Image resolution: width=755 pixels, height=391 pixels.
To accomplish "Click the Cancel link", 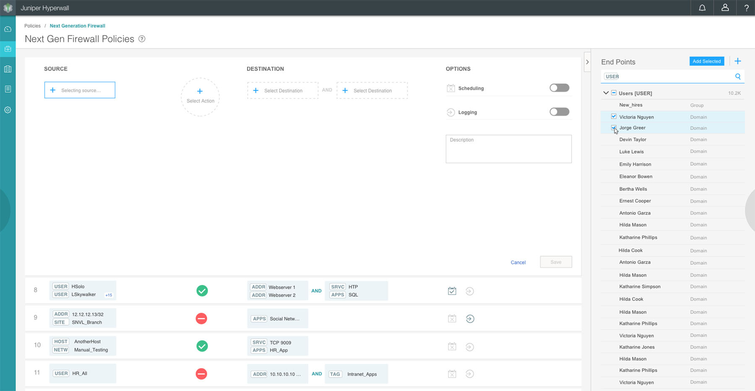I will [x=518, y=262].
